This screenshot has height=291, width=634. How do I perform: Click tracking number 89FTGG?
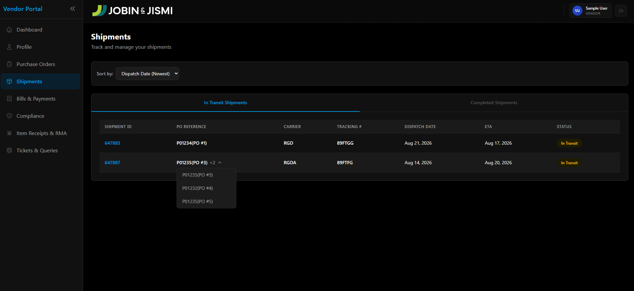345,143
